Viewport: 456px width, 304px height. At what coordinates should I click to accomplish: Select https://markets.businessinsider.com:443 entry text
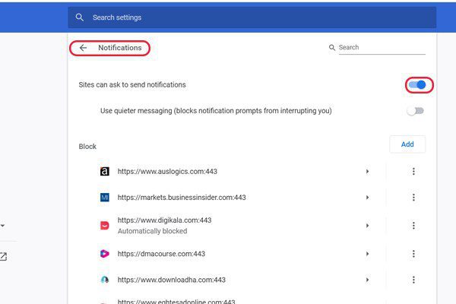click(182, 198)
